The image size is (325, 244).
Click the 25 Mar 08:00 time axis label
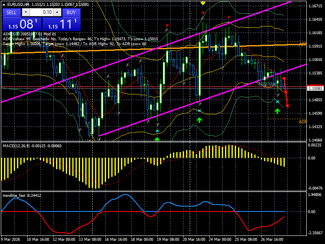(246, 239)
